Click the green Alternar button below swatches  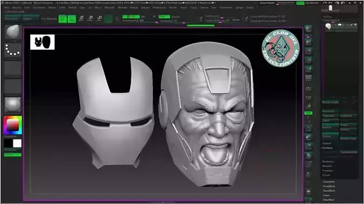point(13,155)
